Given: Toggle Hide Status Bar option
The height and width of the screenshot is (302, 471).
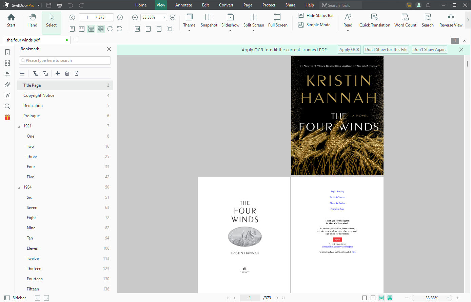Looking at the screenshot, I should 316,16.
